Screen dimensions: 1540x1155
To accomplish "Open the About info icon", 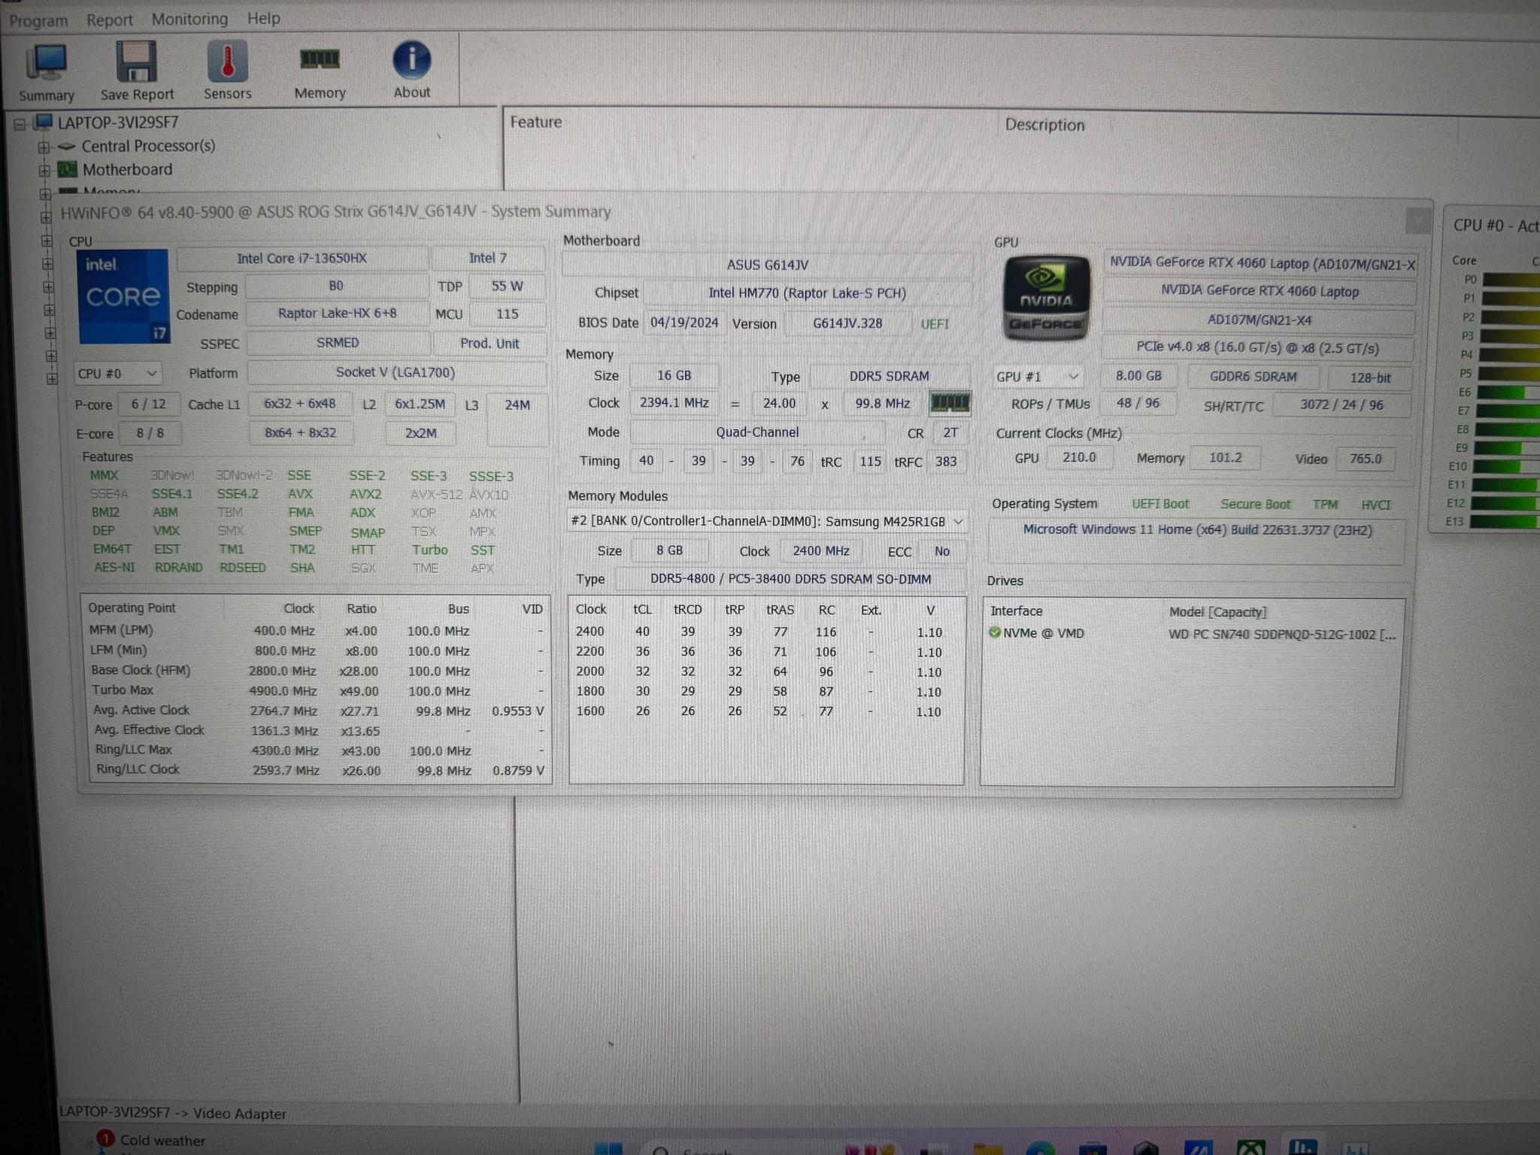I will [x=412, y=59].
